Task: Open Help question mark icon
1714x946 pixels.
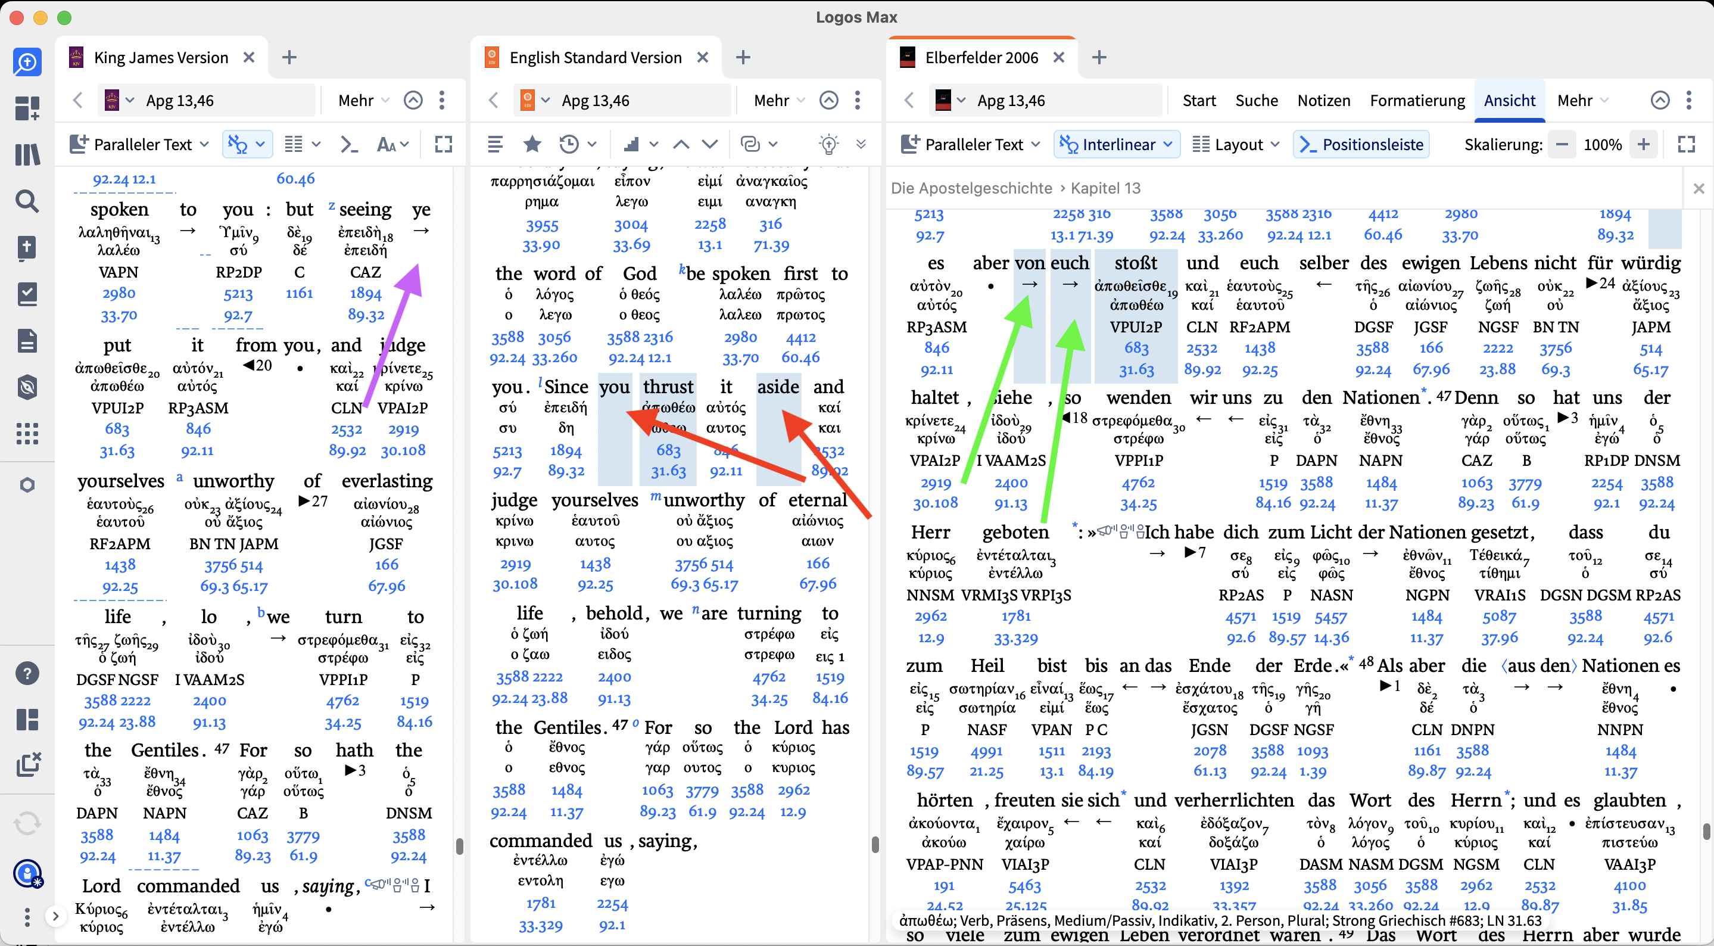Action: click(27, 673)
